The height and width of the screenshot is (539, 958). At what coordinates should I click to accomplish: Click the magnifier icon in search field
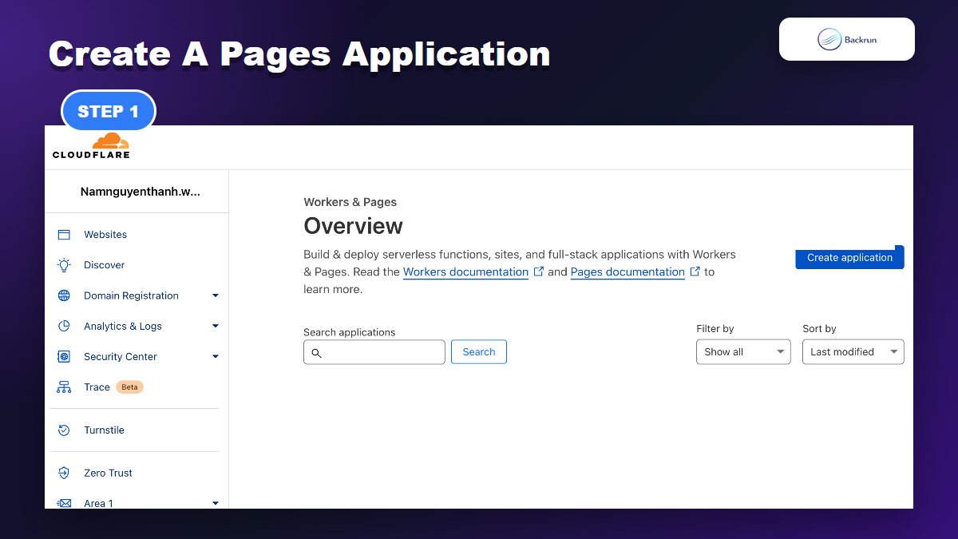[x=316, y=353]
